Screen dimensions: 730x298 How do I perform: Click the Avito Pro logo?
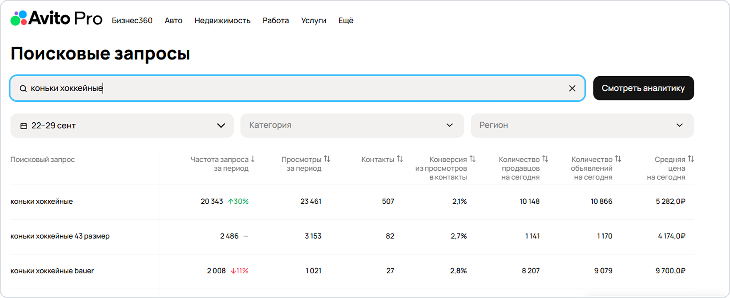[56, 18]
